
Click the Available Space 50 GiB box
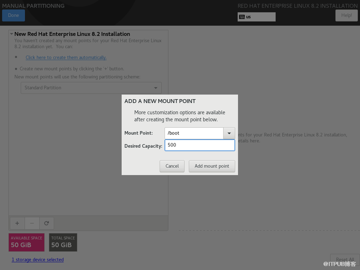coord(26,242)
